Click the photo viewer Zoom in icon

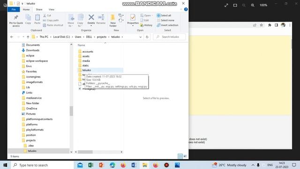click(x=253, y=5)
